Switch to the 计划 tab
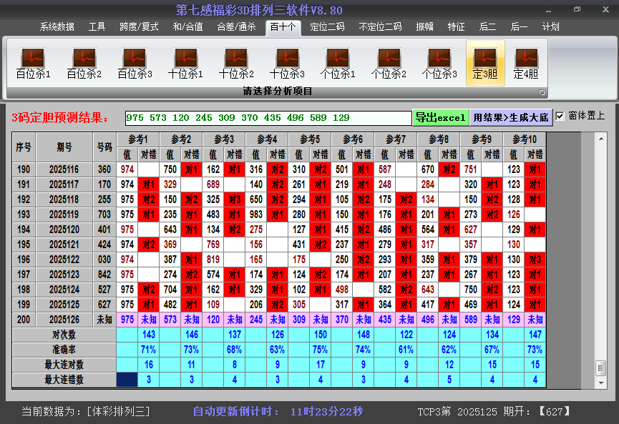This screenshot has height=424, width=619. (x=551, y=27)
